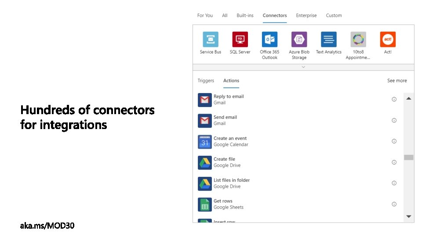
Task: Open the aka.ms/MOD30 link
Action: (x=47, y=226)
